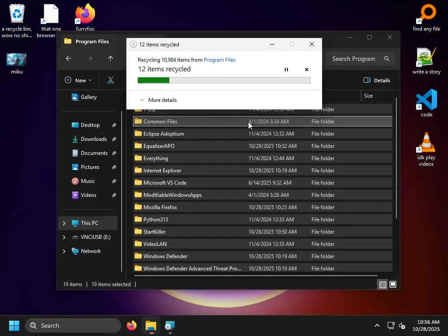Select the VideoLAN folder
The height and width of the screenshot is (336, 448).
coord(262,244)
